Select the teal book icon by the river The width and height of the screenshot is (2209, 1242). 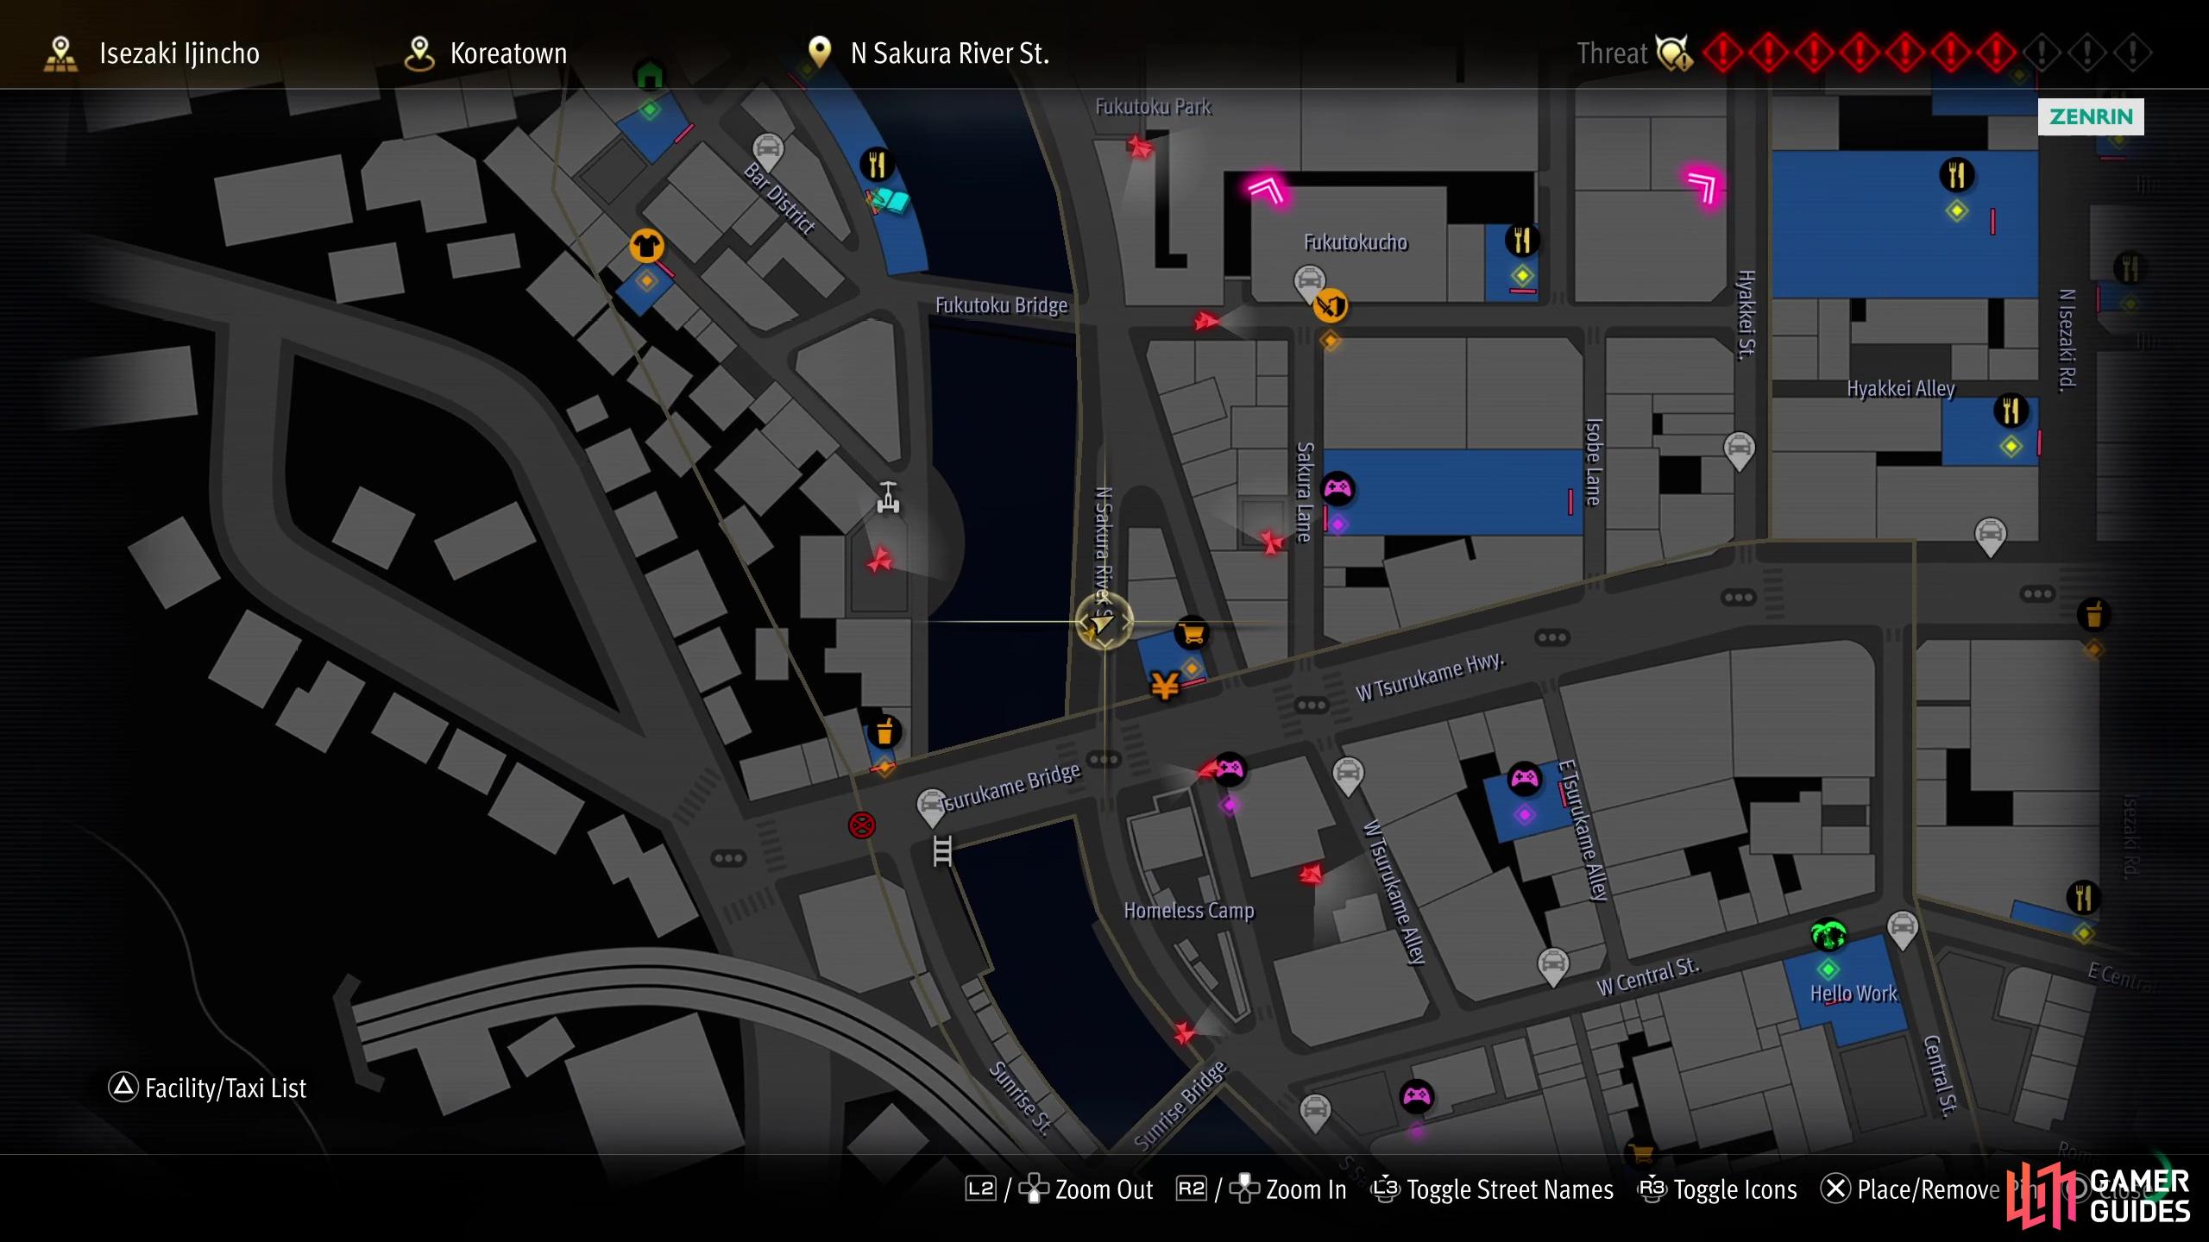(888, 203)
